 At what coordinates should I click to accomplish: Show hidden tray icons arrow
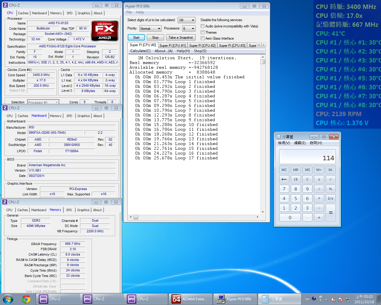326,299
